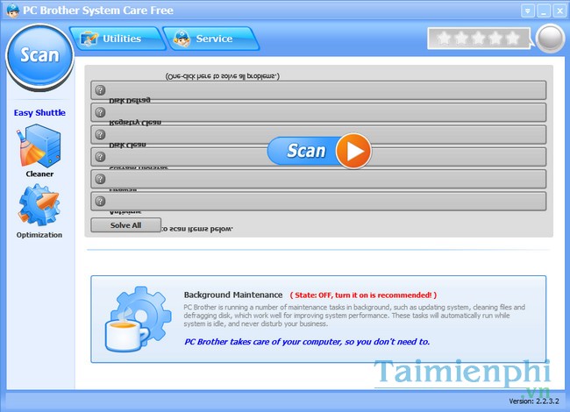
Task: Click the question icon beside Disk Defrag
Action: click(x=100, y=90)
